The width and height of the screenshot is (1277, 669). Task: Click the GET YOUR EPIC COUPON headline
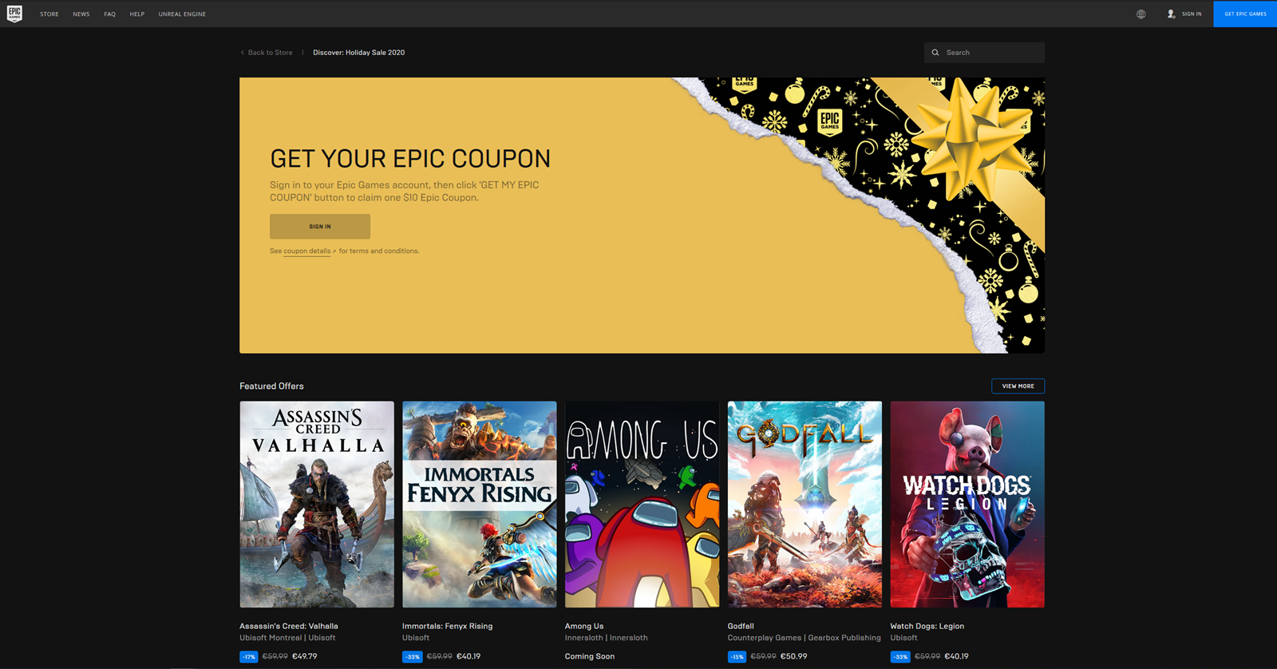tap(410, 159)
